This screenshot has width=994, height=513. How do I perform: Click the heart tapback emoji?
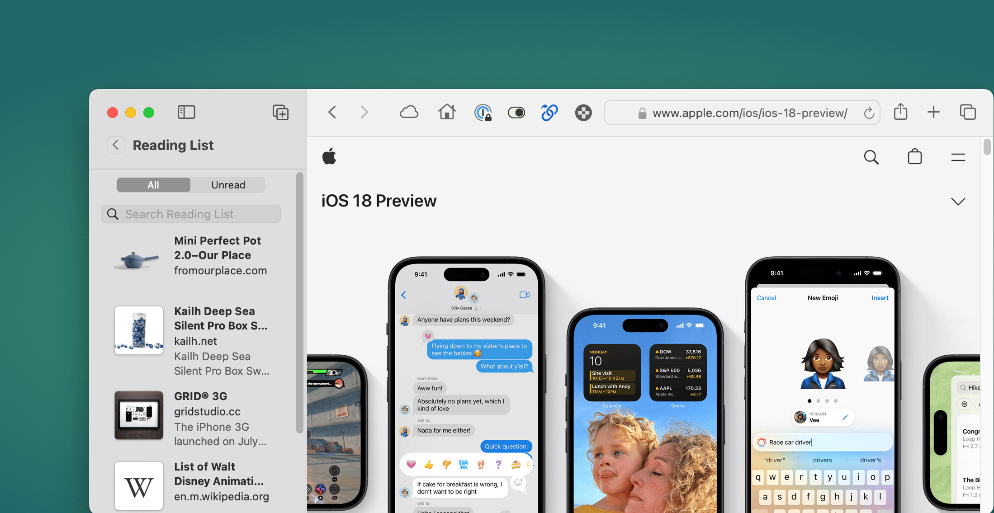[411, 464]
